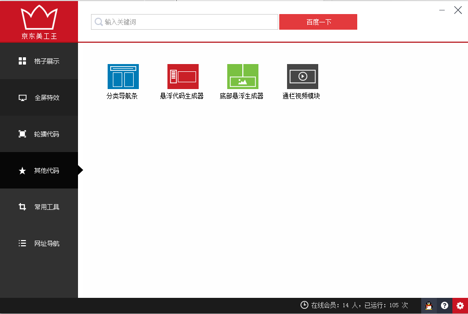Open the 通栏视频模块 video icon
This screenshot has width=468, height=314.
302,77
